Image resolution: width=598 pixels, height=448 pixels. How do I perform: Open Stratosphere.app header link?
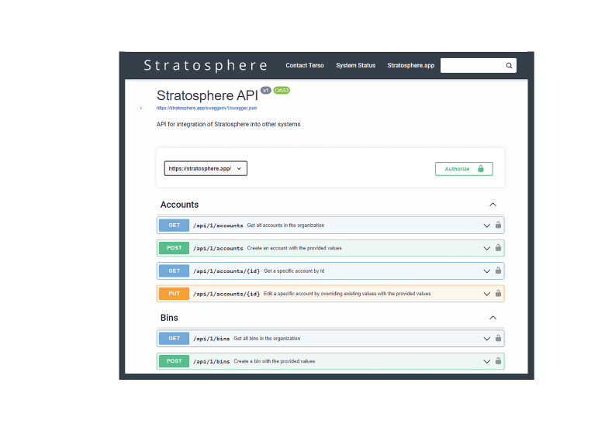[x=411, y=66]
